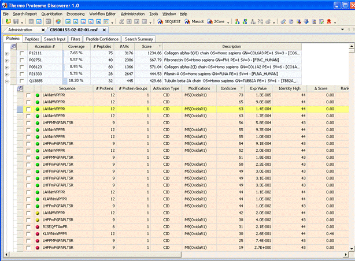Click the Open file icon in toolbar
This screenshot has width=355, height=261.
(x=8, y=22)
